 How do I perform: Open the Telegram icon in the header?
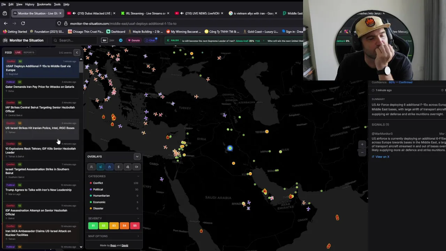pos(121,40)
